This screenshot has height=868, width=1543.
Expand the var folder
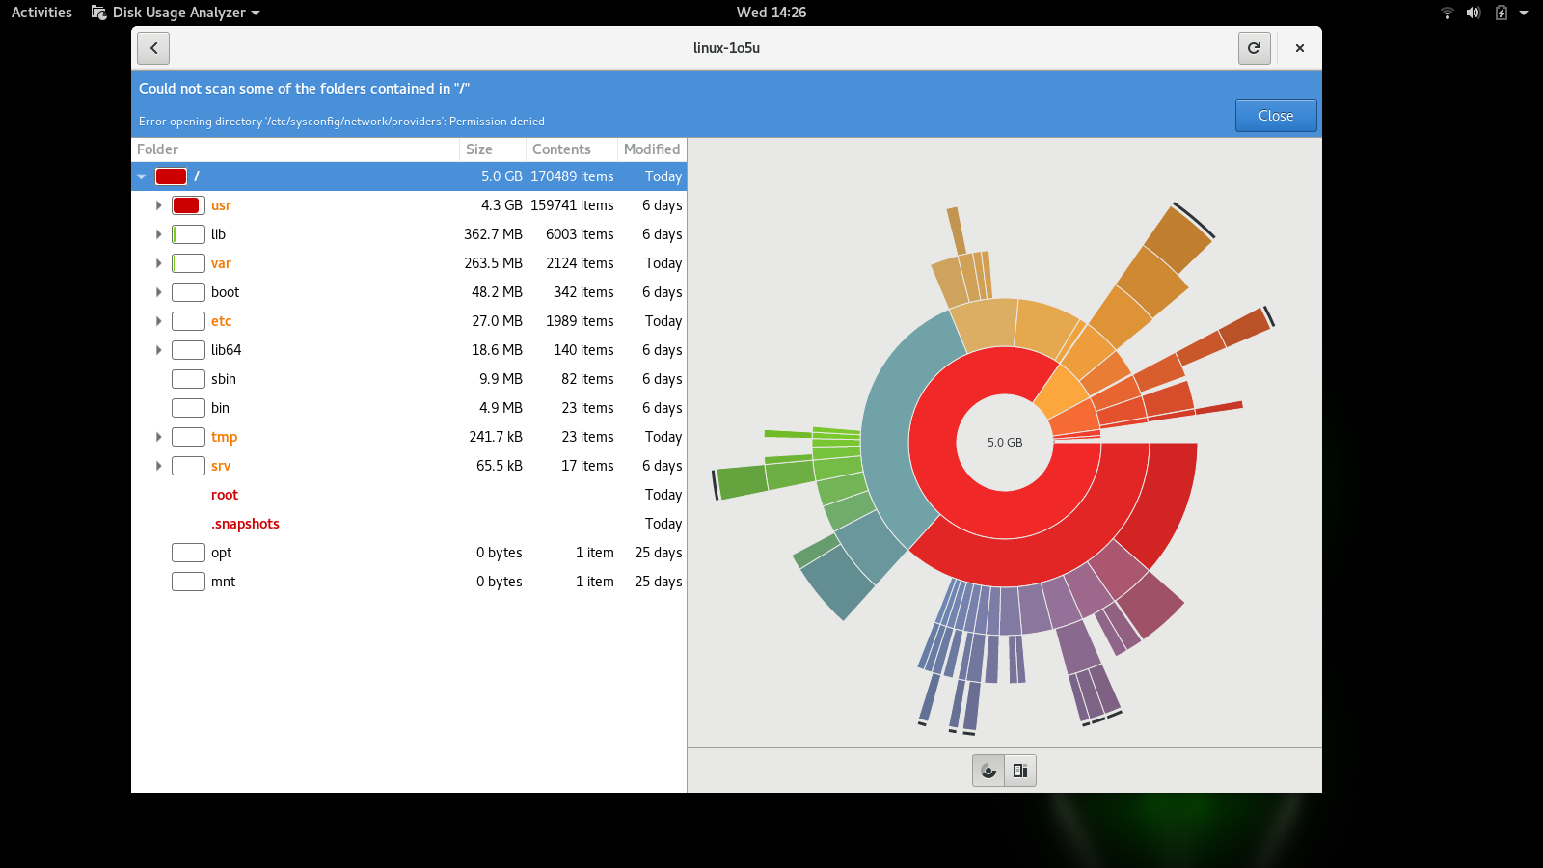(x=159, y=263)
